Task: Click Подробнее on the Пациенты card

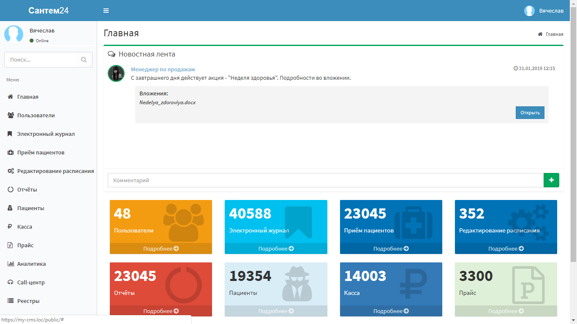Action: point(276,311)
